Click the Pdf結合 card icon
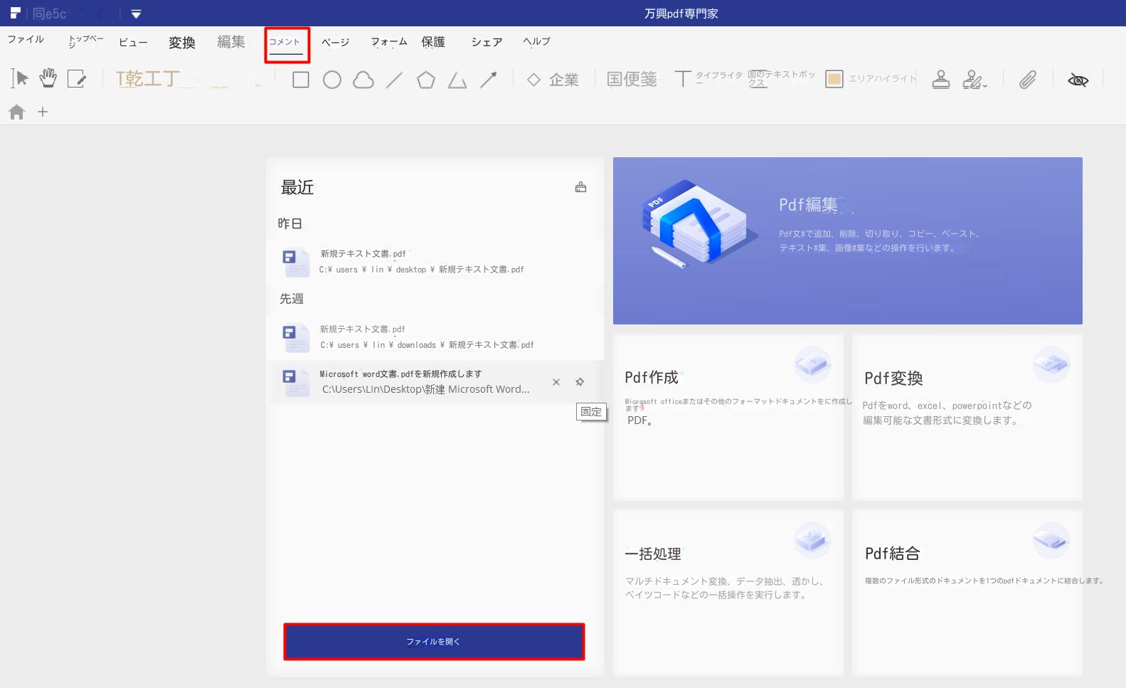This screenshot has width=1126, height=688. pyautogui.click(x=1051, y=541)
